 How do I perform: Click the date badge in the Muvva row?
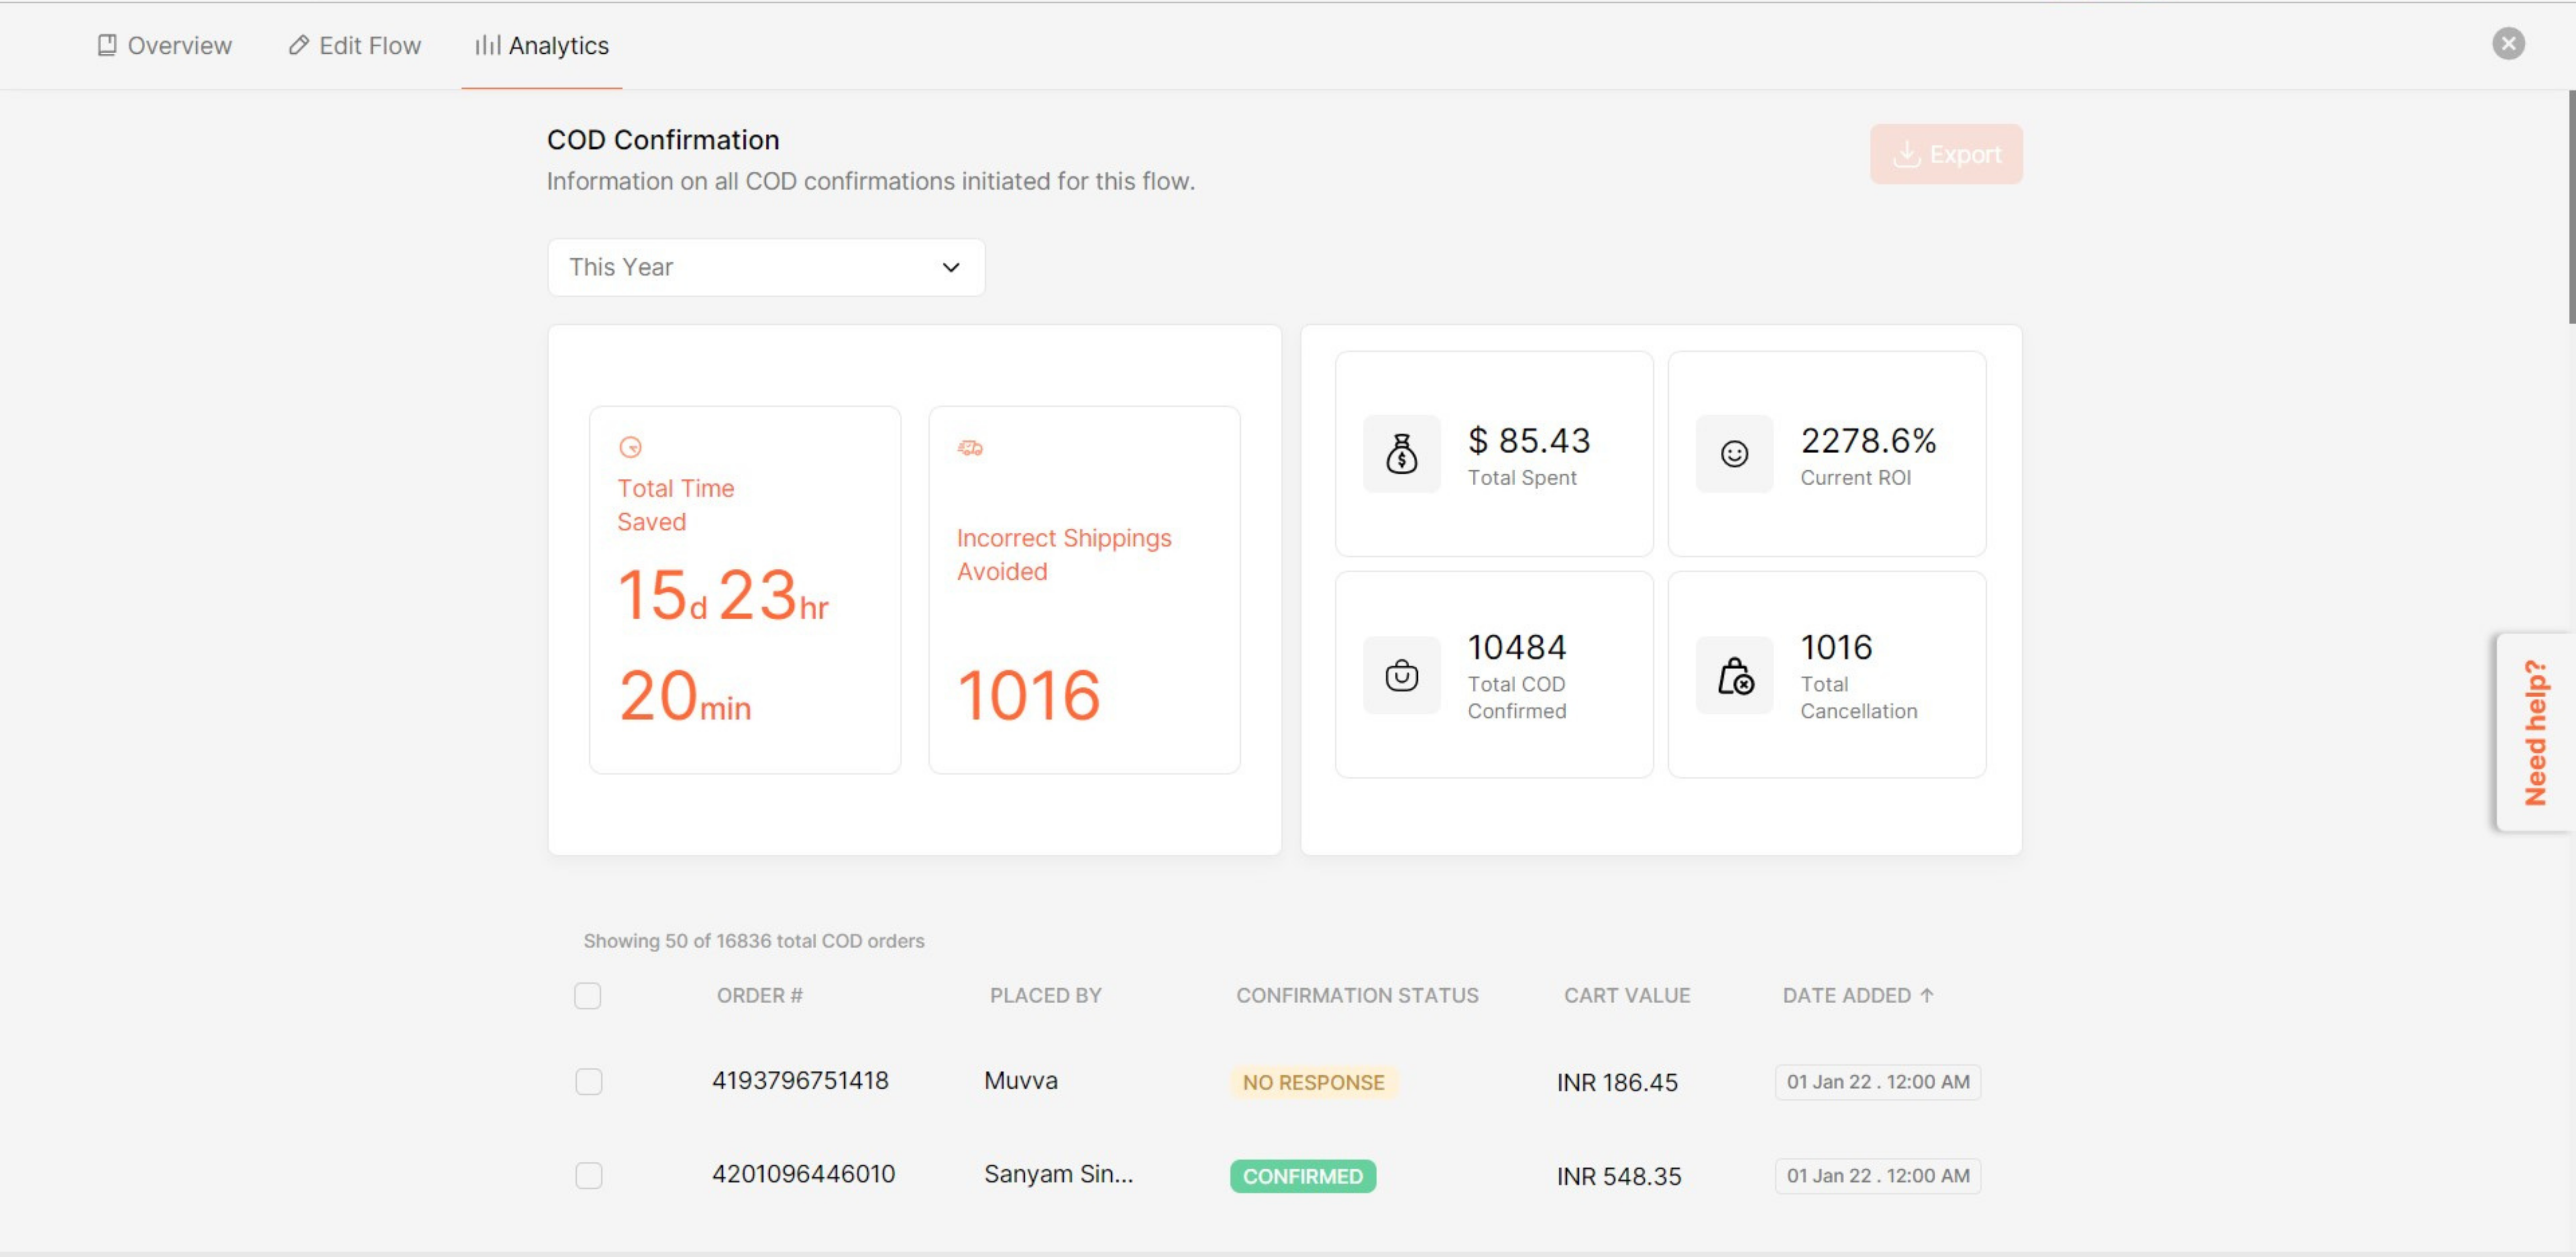(1877, 1082)
